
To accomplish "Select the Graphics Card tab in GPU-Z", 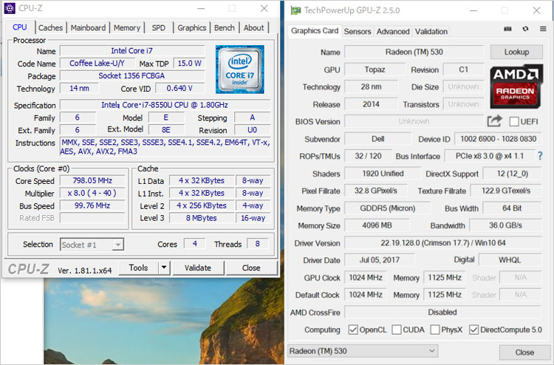I will (315, 31).
